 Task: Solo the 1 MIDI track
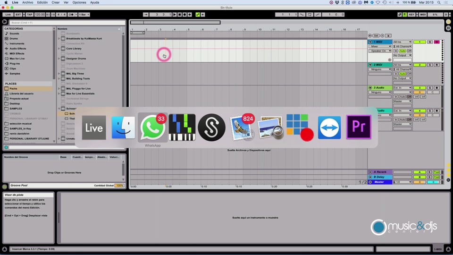(x=430, y=42)
